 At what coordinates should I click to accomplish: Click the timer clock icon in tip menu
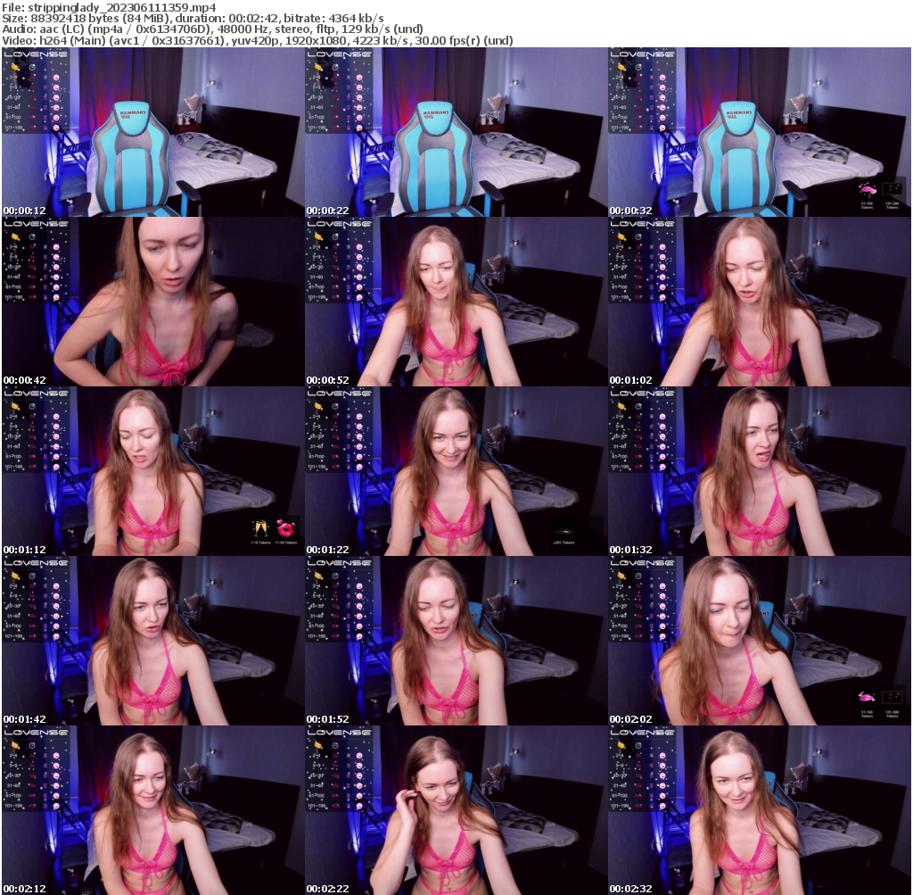coord(32,67)
